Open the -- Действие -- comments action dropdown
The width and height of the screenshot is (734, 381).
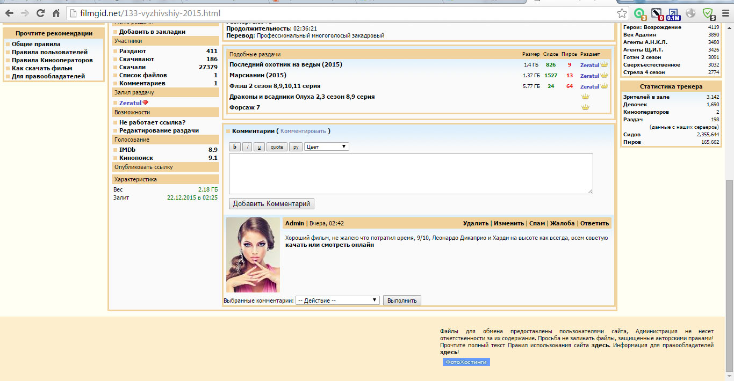[337, 301]
